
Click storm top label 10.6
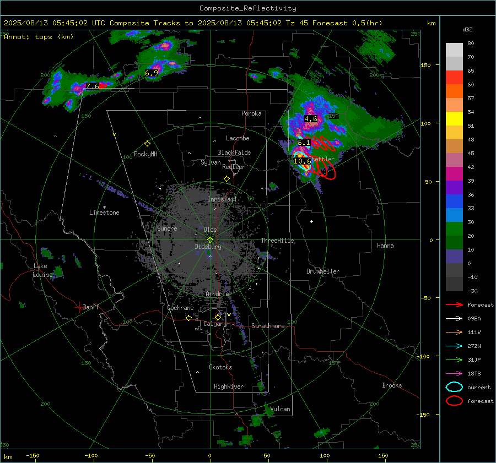coord(302,161)
